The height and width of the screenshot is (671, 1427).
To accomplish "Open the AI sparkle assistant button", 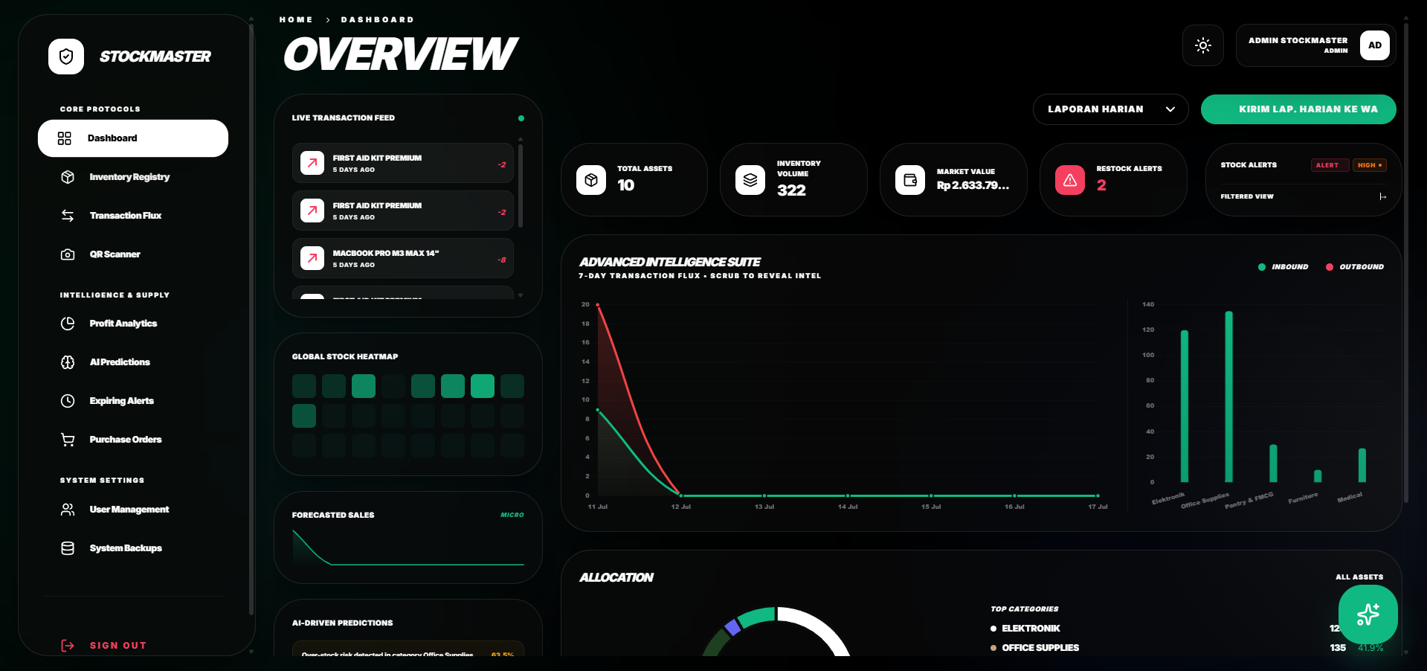I will click(1368, 614).
